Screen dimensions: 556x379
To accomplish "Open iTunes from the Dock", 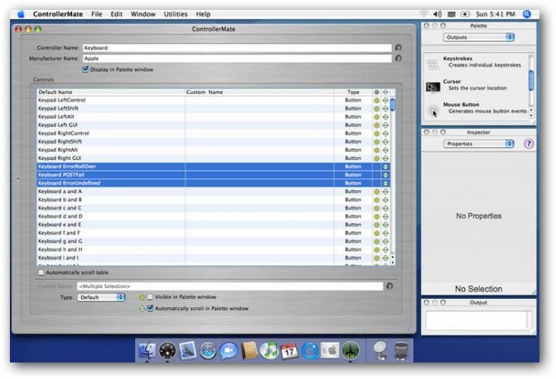I will point(269,351).
